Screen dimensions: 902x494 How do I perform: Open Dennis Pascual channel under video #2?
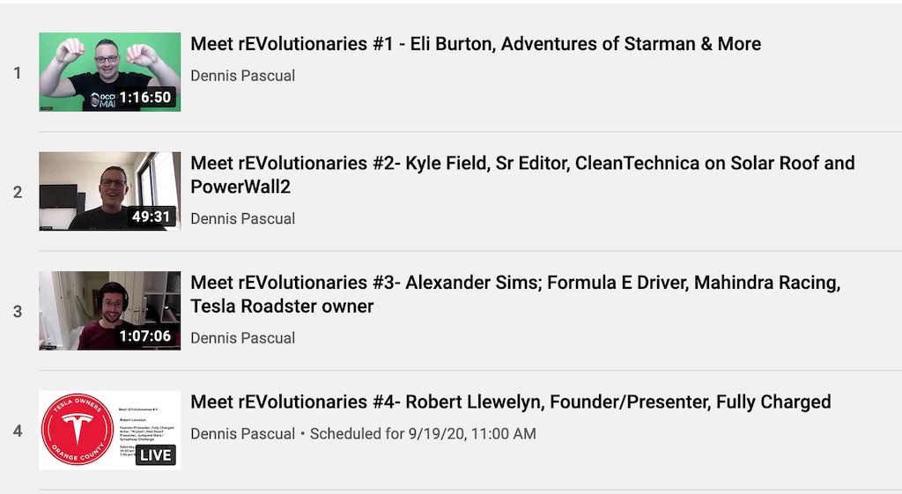(x=243, y=218)
